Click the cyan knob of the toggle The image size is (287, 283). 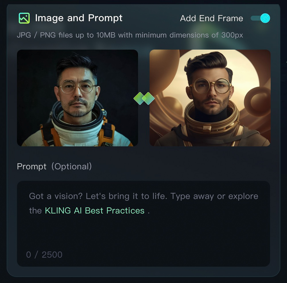point(265,18)
